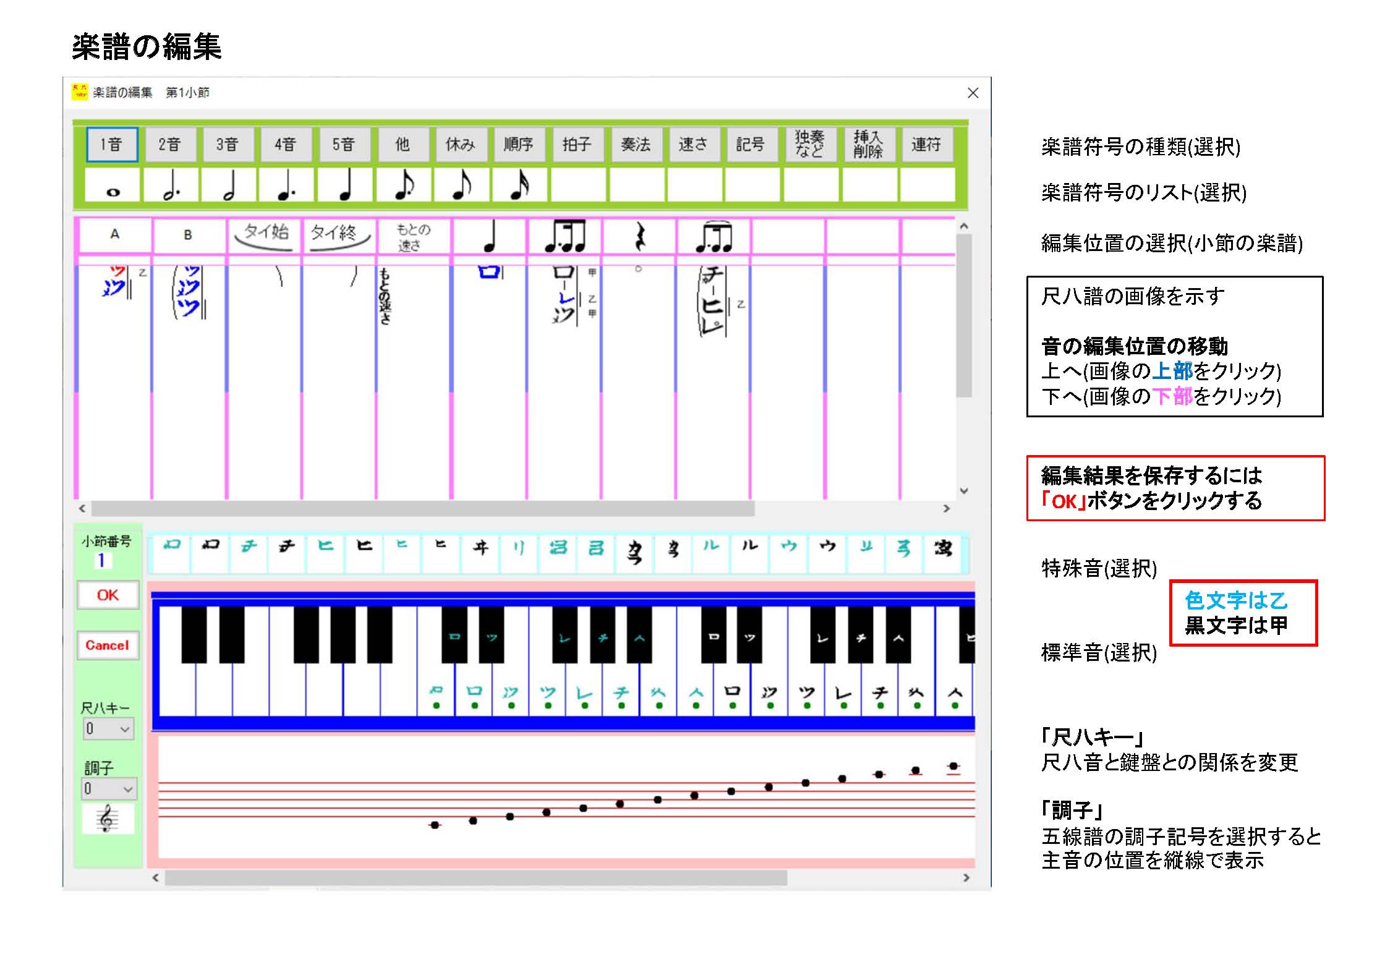Click the 小節番号 number field

pos(103,560)
